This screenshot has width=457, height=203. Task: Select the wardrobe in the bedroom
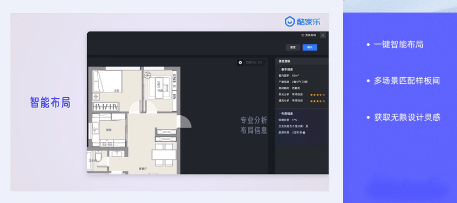click(x=105, y=106)
